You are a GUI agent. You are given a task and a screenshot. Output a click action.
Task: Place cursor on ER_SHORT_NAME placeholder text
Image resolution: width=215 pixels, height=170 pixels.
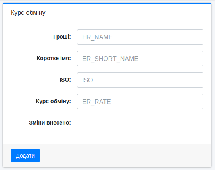[110, 59]
